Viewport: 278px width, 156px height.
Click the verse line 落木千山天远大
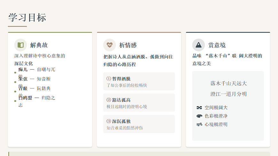coord(228,83)
